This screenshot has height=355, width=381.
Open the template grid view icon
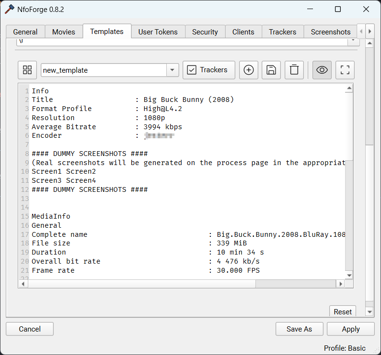27,70
